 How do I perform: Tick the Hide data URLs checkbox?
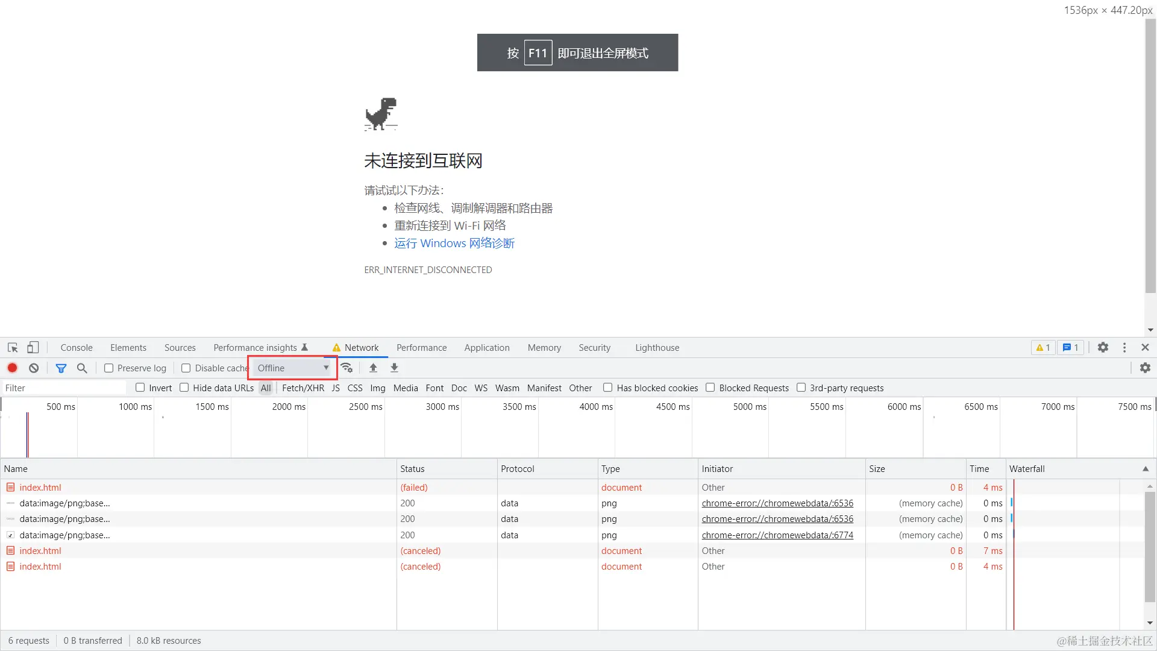click(x=184, y=388)
